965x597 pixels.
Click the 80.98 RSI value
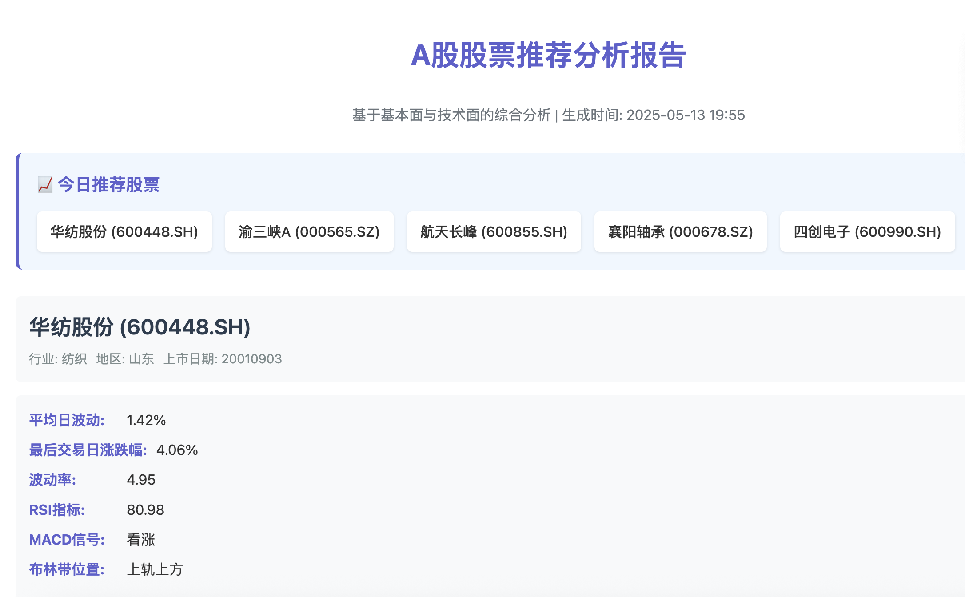[x=146, y=510]
